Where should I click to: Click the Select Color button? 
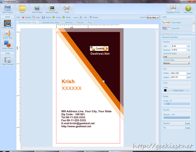[178, 90]
